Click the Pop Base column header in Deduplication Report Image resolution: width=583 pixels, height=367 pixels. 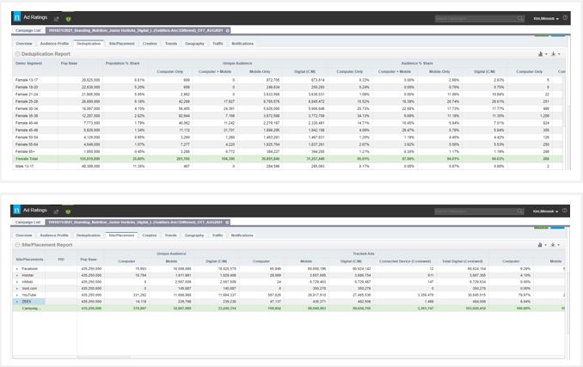tap(69, 64)
